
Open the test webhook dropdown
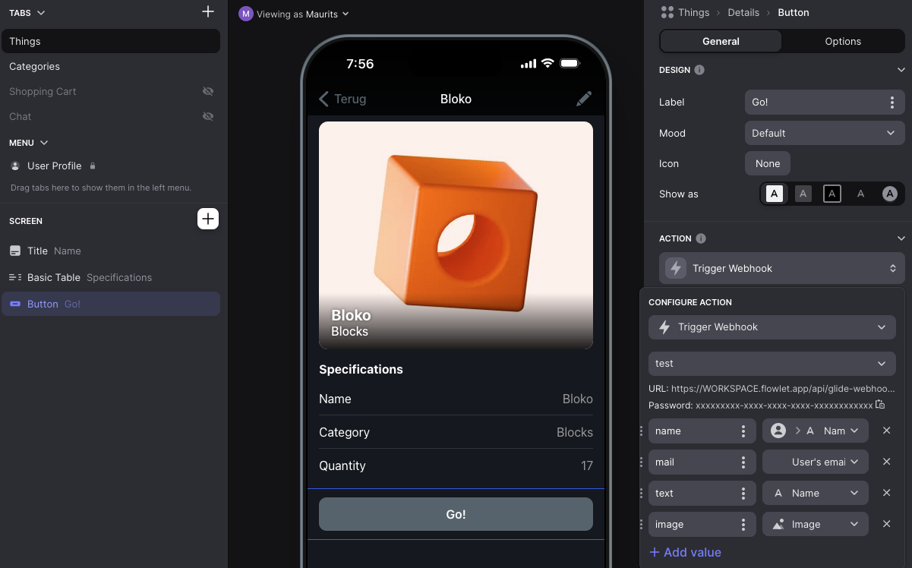coord(772,364)
